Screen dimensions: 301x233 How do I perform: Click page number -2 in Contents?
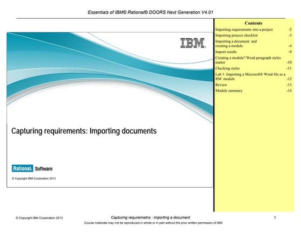point(290,30)
